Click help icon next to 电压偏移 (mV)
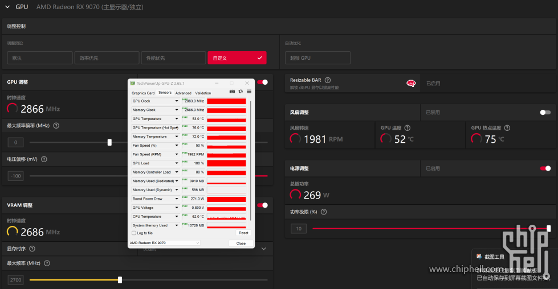558x289 pixels. 44,159
